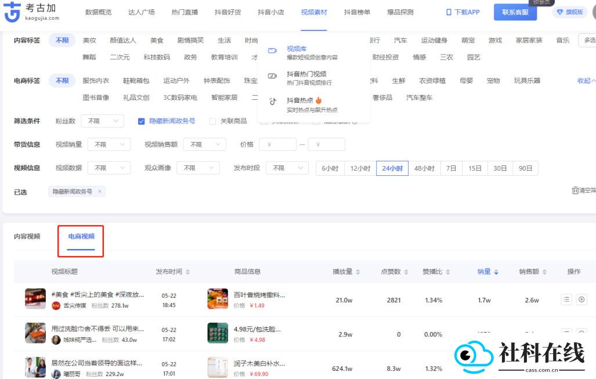This screenshot has width=596, height=379.
Task: Open the 视频销售额 dropdown
Action: coord(204,145)
